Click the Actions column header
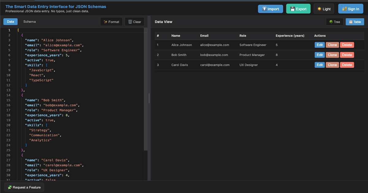Viewport: 368px width, 193px height. coord(320,36)
